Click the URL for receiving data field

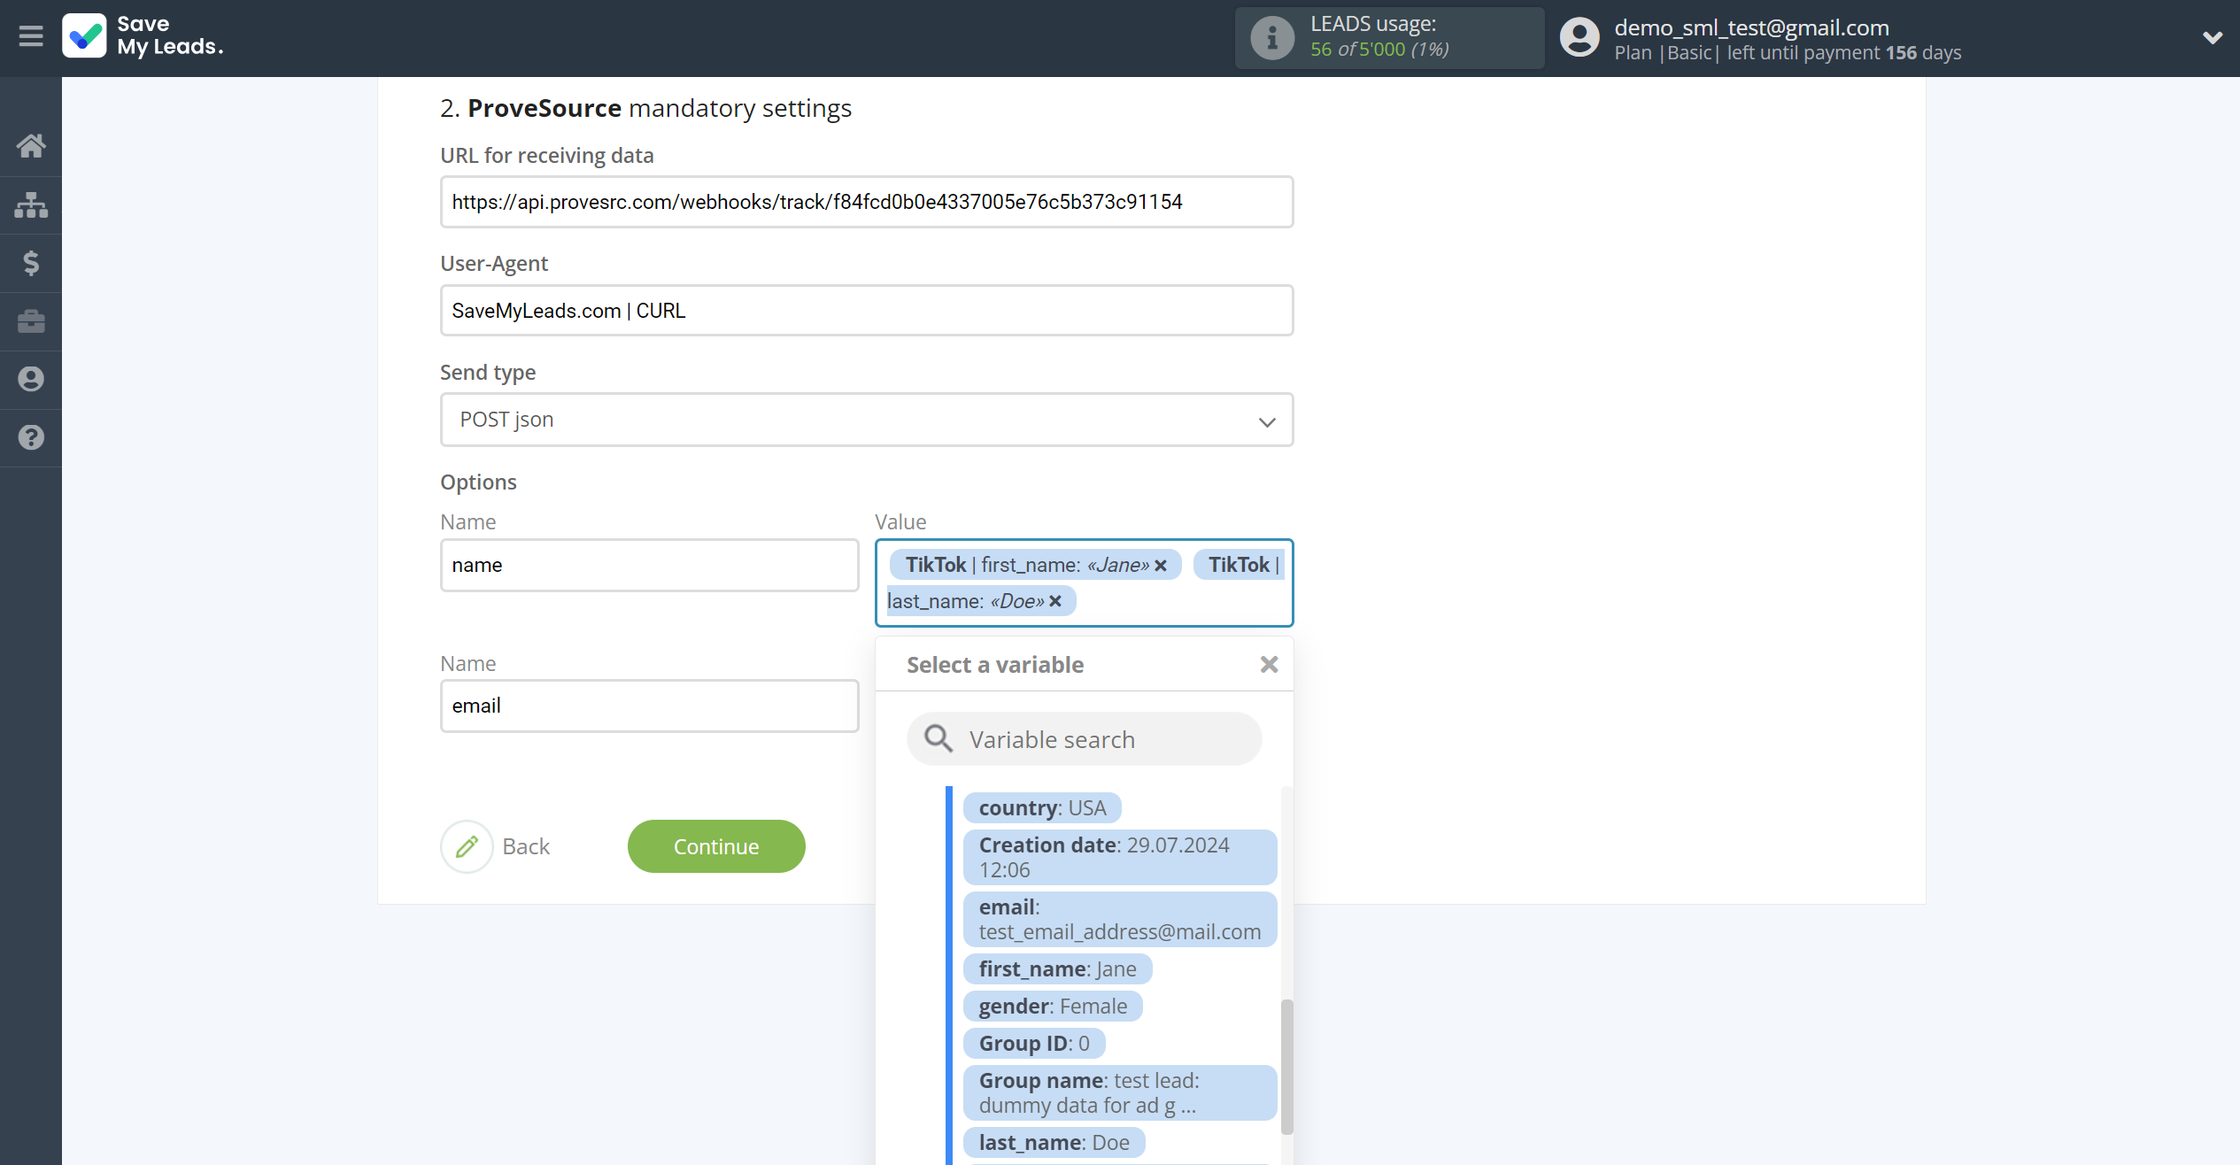[x=867, y=202]
